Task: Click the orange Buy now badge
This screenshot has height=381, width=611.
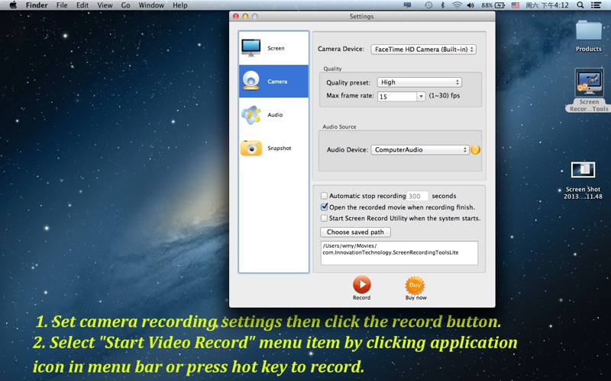Action: click(x=415, y=285)
